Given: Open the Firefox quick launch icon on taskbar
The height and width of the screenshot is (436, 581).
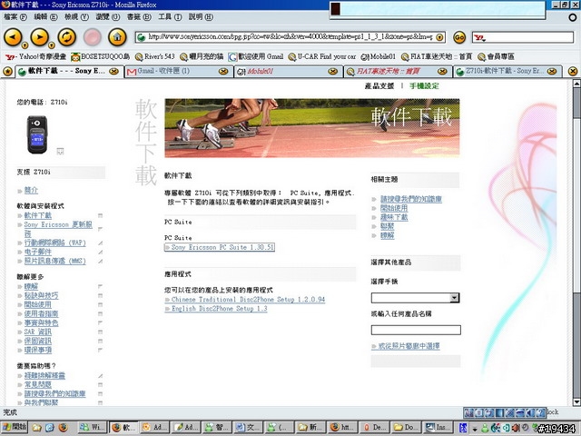Looking at the screenshot, I should pos(63,428).
